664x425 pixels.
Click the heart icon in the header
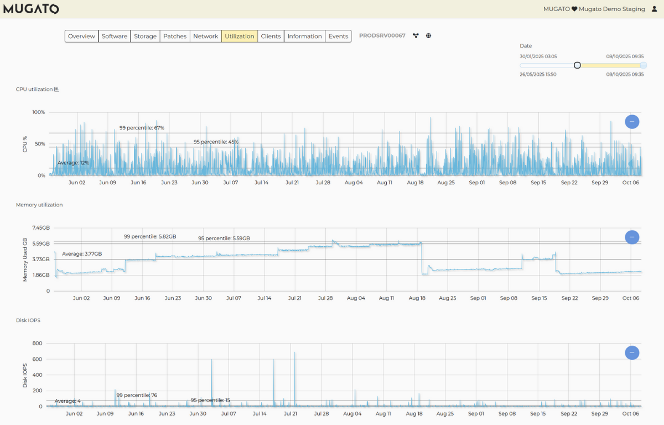tap(574, 9)
